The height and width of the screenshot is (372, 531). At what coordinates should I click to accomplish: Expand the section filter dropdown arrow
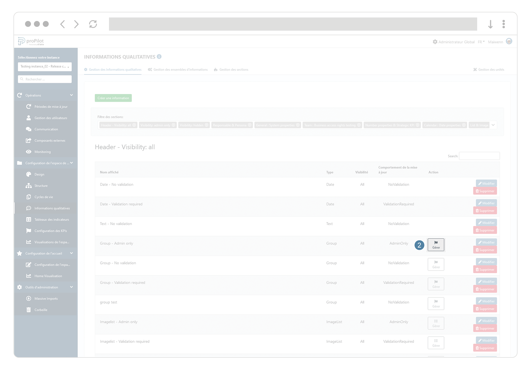pos(493,125)
